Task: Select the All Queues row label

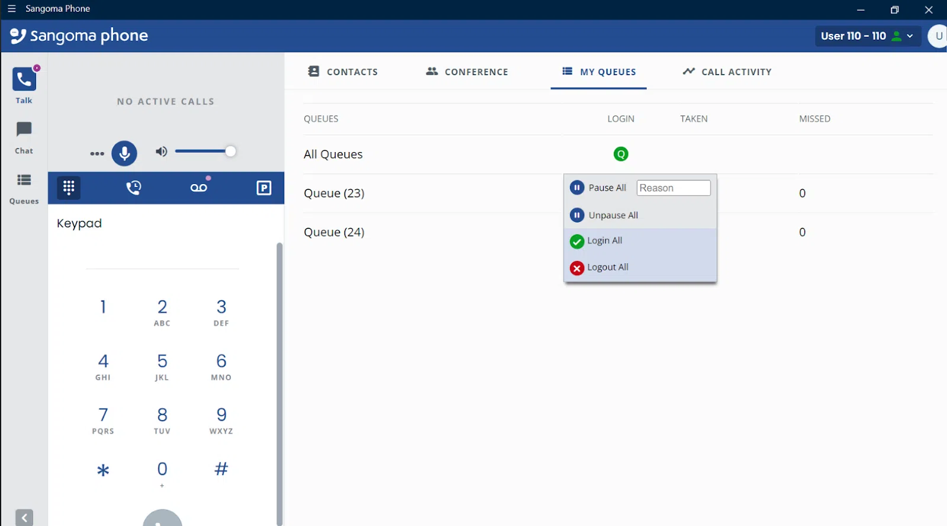Action: point(333,154)
